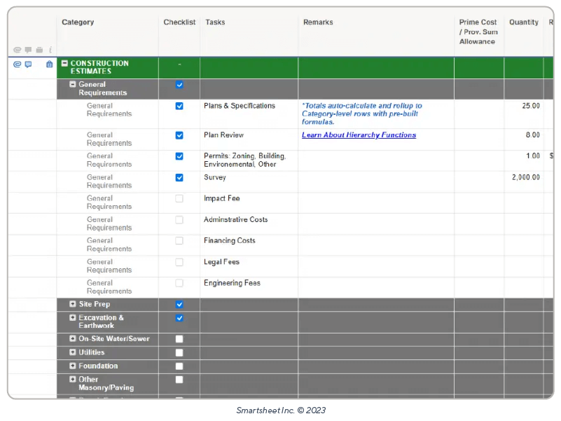Tick the Foundation checklist checkbox

pos(179,366)
